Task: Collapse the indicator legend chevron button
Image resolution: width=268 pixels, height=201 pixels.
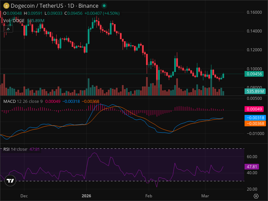Action: (x=8, y=29)
